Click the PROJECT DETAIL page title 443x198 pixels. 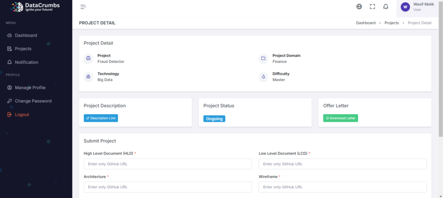97,23
